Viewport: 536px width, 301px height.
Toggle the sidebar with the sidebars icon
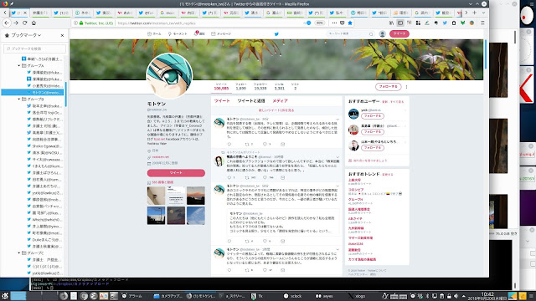point(400,23)
